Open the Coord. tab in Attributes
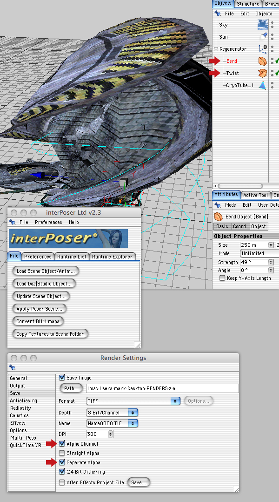 pos(240,226)
